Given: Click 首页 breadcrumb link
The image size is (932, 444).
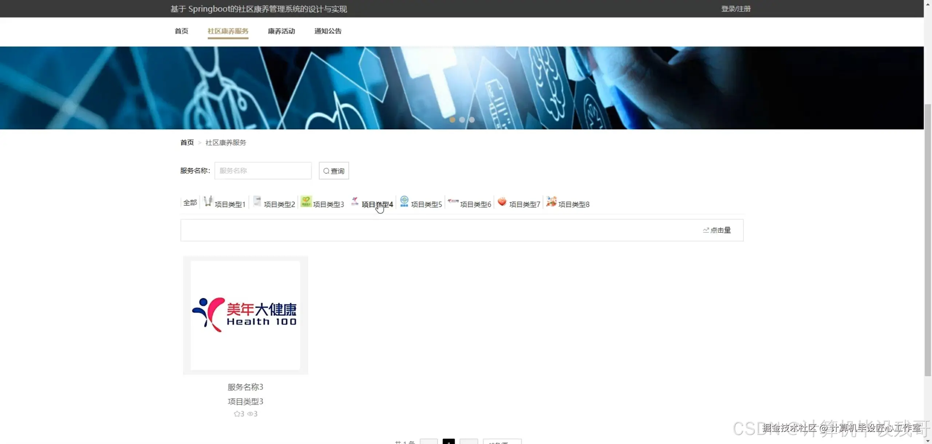Looking at the screenshot, I should click(x=187, y=143).
